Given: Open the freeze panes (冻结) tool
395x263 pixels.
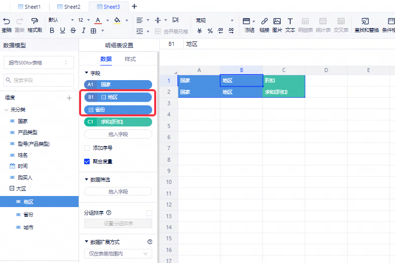Looking at the screenshot, I should point(247,21).
